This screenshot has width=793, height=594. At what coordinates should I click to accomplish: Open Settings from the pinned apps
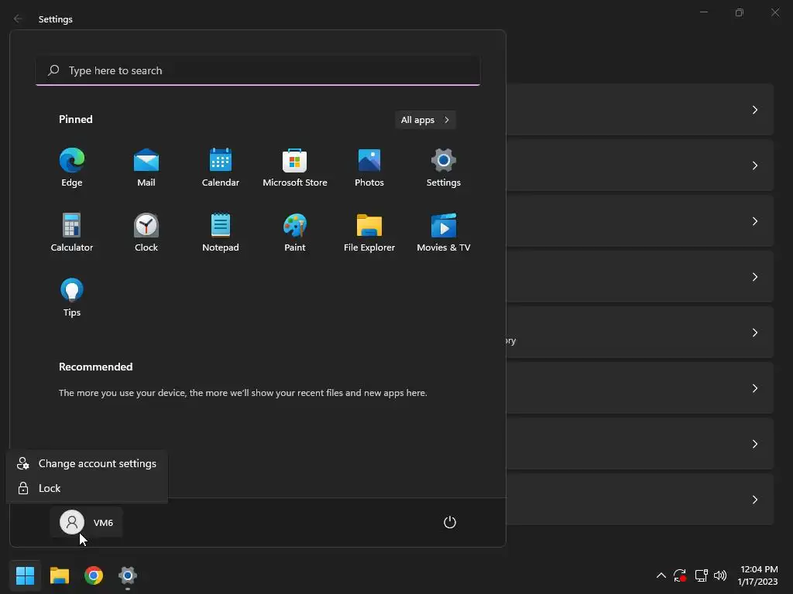tap(444, 168)
